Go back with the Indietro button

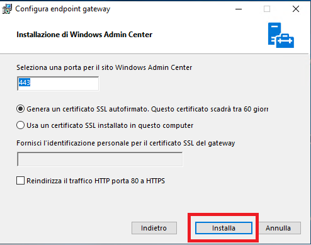coord(154,228)
